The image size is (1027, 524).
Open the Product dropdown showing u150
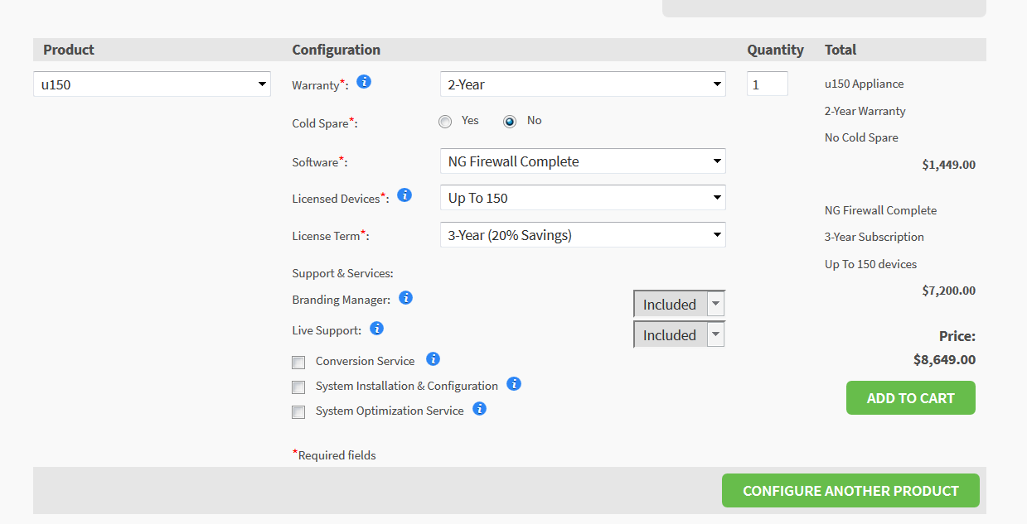pyautogui.click(x=152, y=84)
